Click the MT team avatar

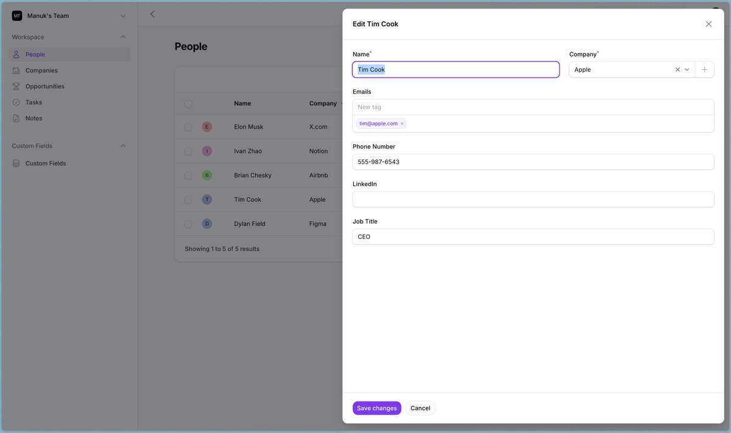tap(17, 16)
